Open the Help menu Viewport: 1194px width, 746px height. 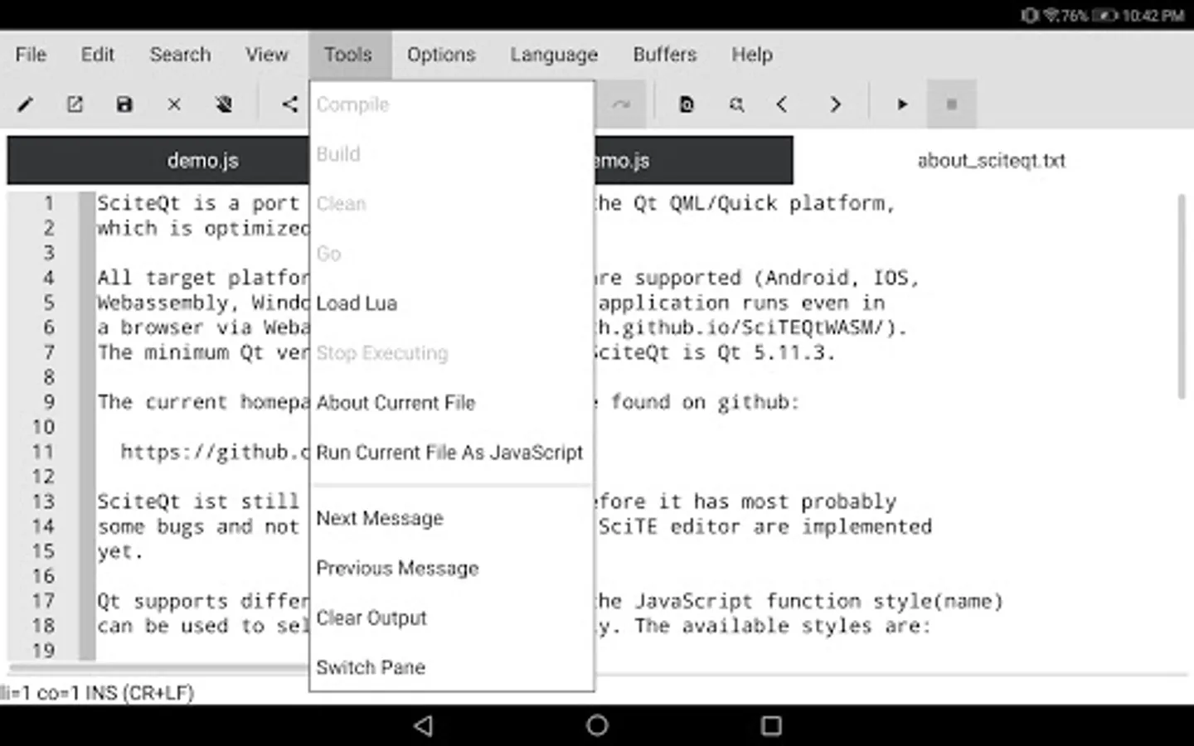(x=752, y=55)
